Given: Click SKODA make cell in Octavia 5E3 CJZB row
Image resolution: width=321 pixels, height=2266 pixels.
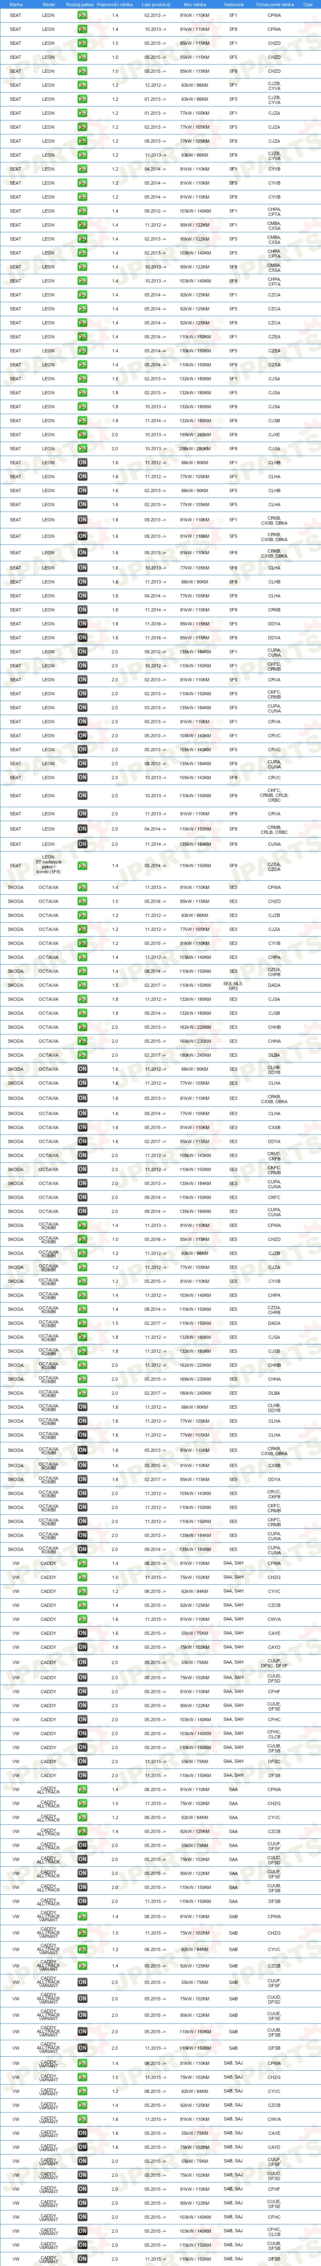Looking at the screenshot, I should click(16, 916).
